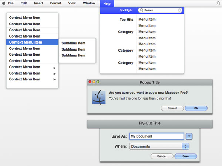The image size is (222, 166).
Task: Focus the Help menu Search field
Action: pyautogui.click(x=160, y=10)
